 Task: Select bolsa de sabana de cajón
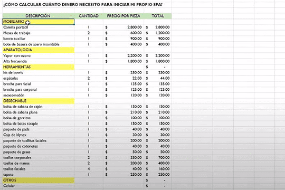click(x=39, y=107)
